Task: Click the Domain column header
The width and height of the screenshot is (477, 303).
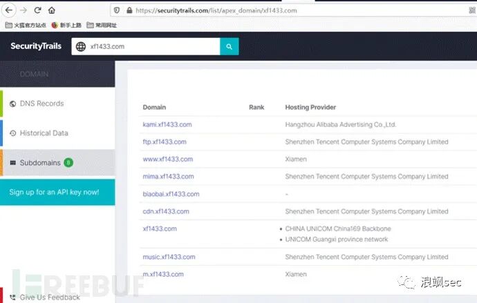Action: tap(154, 107)
